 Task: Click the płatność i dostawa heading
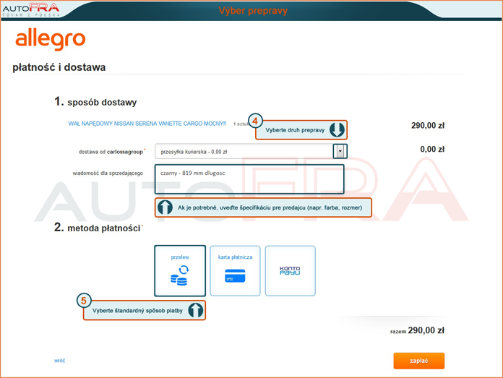point(59,67)
